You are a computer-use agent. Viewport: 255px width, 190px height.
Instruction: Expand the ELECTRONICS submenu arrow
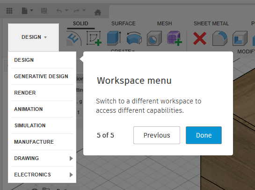pyautogui.click(x=71, y=175)
